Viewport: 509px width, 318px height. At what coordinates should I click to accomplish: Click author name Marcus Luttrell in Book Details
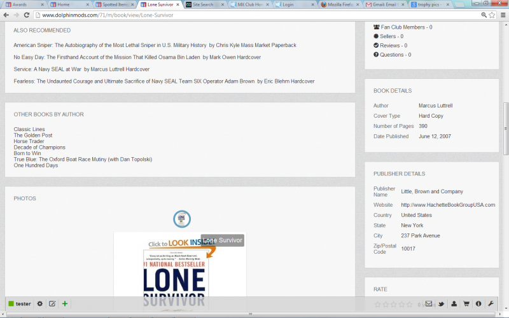(435, 106)
